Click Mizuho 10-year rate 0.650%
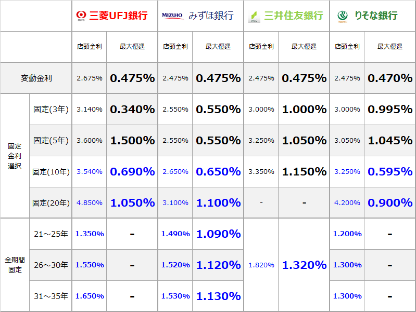The width and height of the screenshot is (416, 312). [x=218, y=171]
